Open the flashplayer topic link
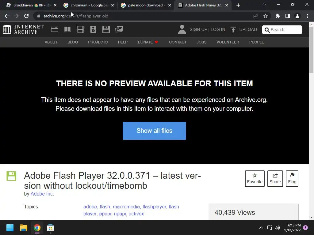The height and width of the screenshot is (235, 314). (154, 207)
